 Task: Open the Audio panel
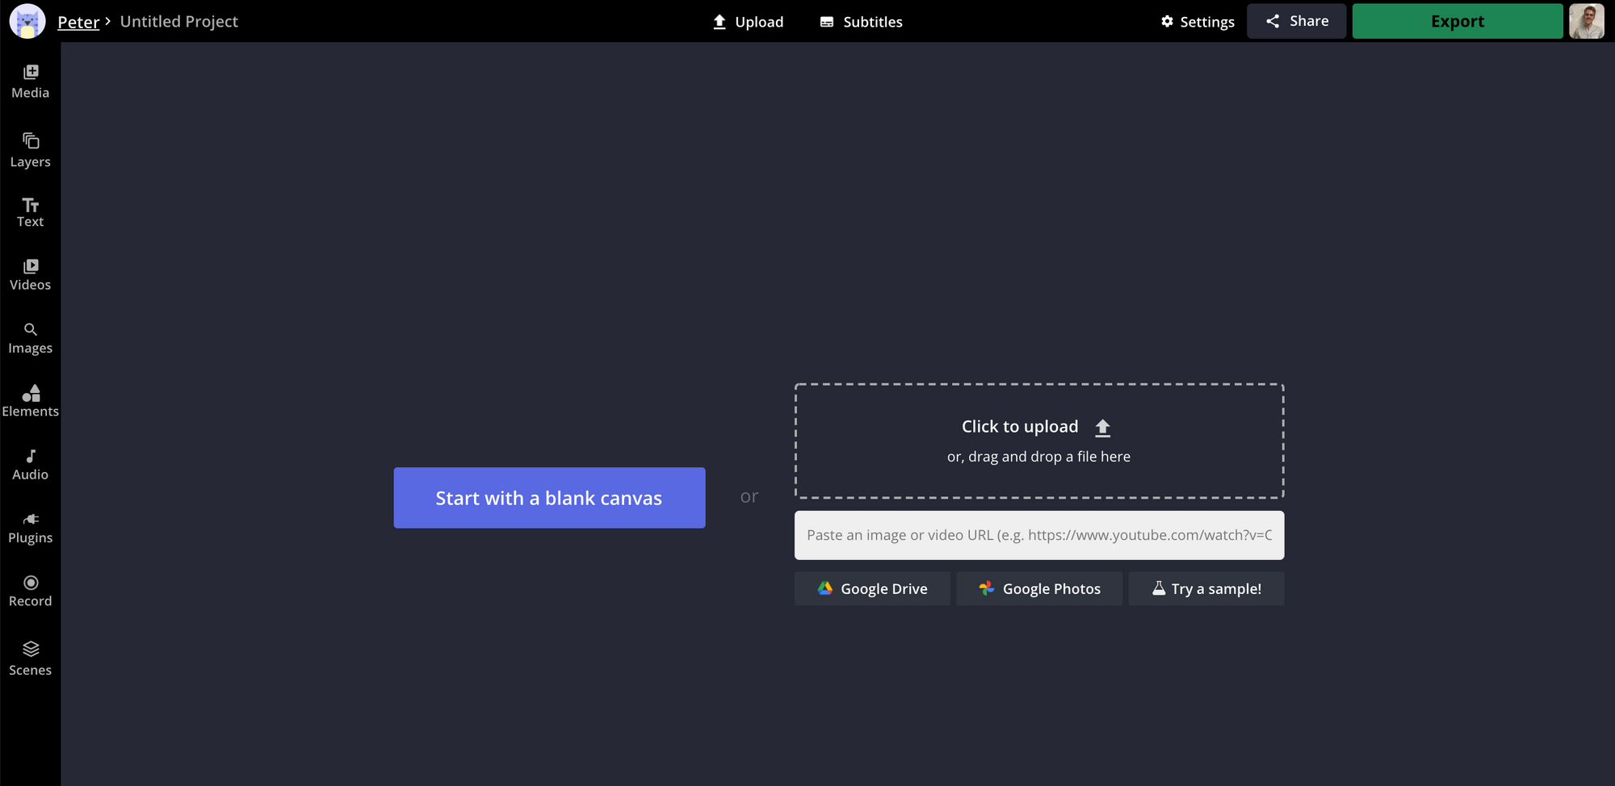click(x=30, y=465)
